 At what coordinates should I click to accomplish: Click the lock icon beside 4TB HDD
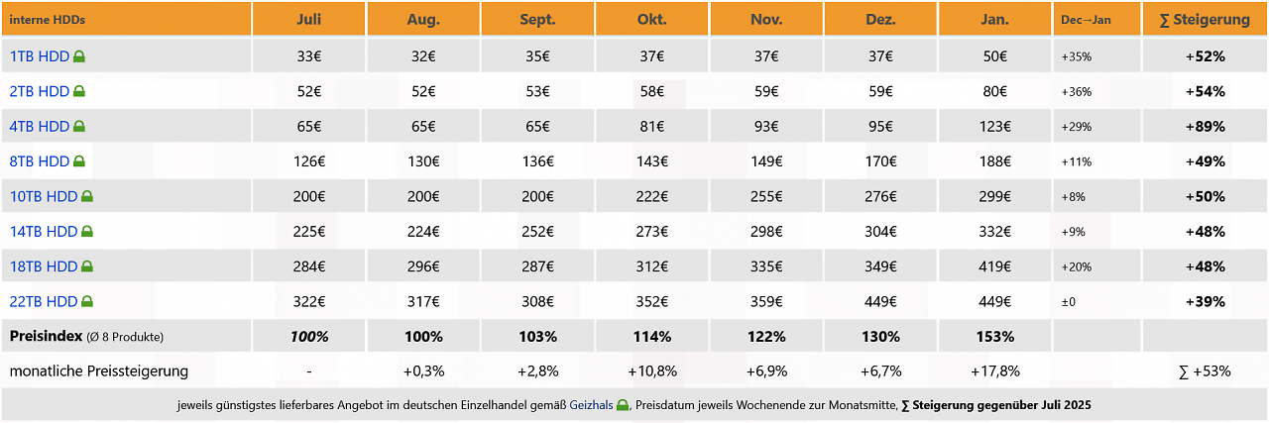[79, 127]
